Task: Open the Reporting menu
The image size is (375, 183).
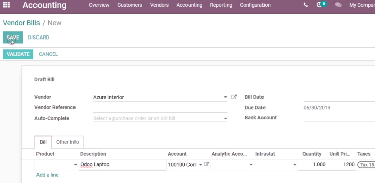Action: click(221, 5)
